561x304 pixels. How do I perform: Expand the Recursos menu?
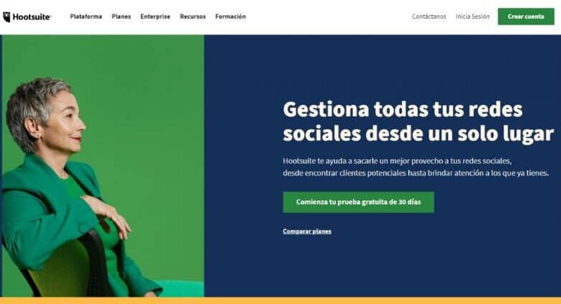[x=193, y=17]
